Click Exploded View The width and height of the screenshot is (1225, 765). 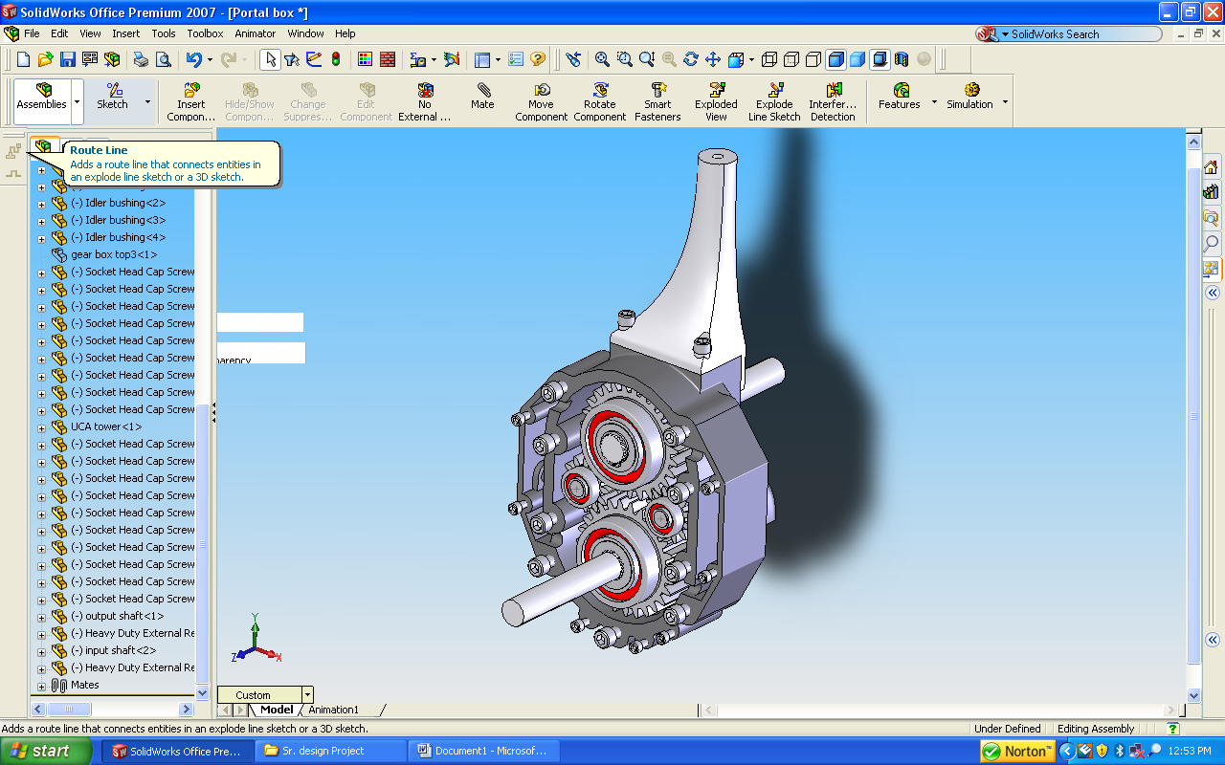coord(716,101)
